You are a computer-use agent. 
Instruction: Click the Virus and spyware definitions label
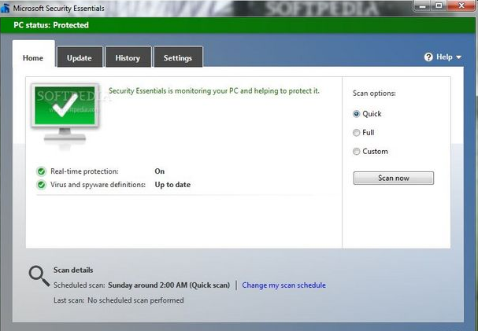click(98, 185)
